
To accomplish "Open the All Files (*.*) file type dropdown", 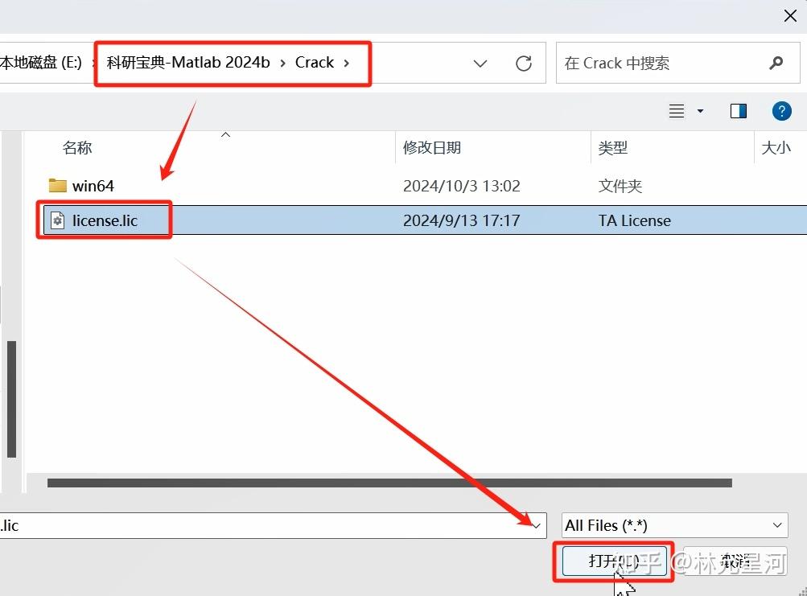I will (674, 525).
